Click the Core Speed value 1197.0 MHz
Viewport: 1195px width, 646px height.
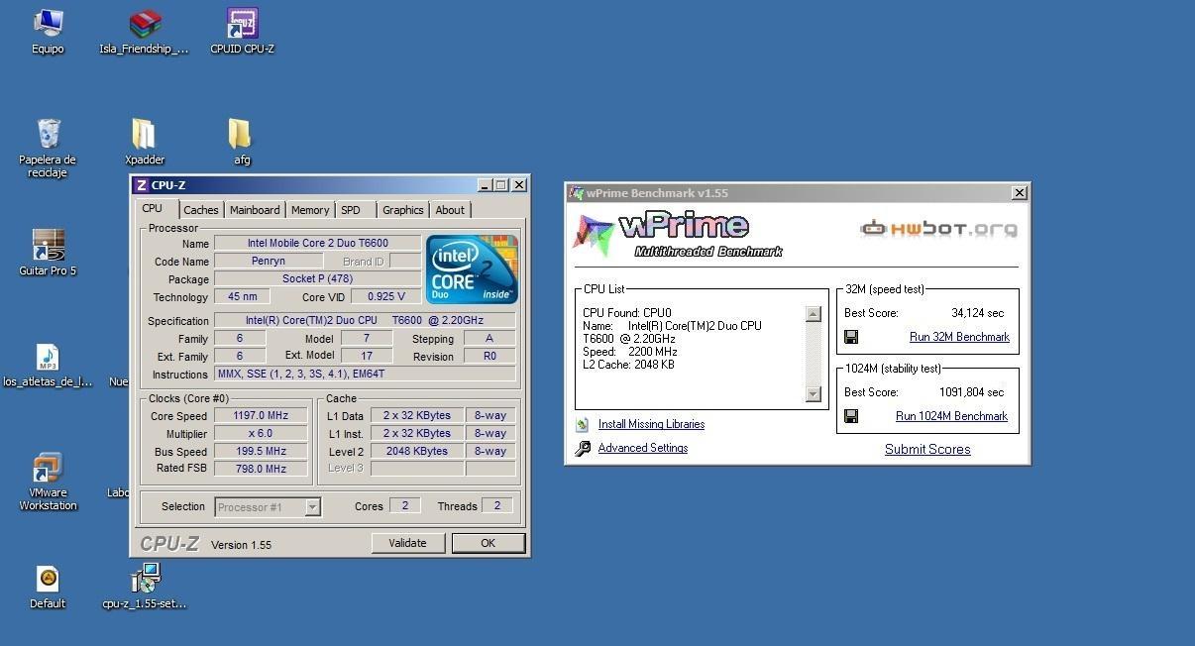coord(262,416)
